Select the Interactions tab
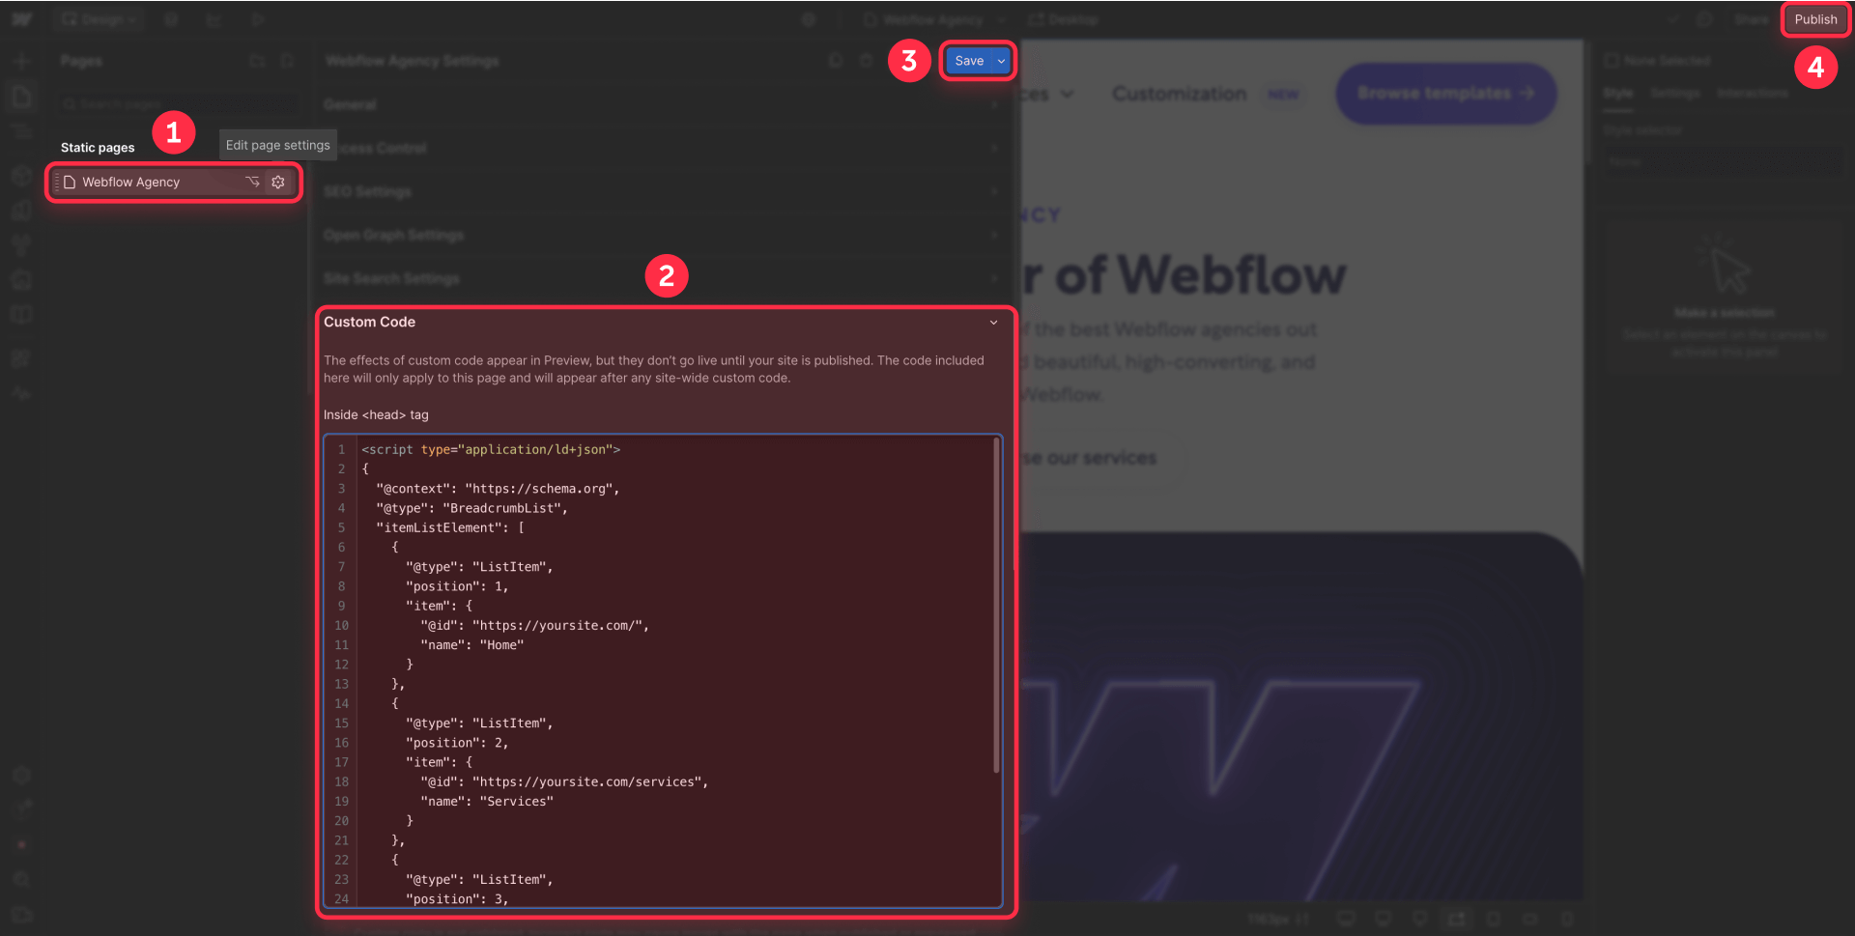 (x=1752, y=93)
